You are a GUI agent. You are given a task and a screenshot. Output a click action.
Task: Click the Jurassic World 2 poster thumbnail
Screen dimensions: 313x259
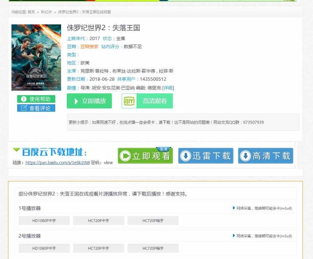(36, 57)
